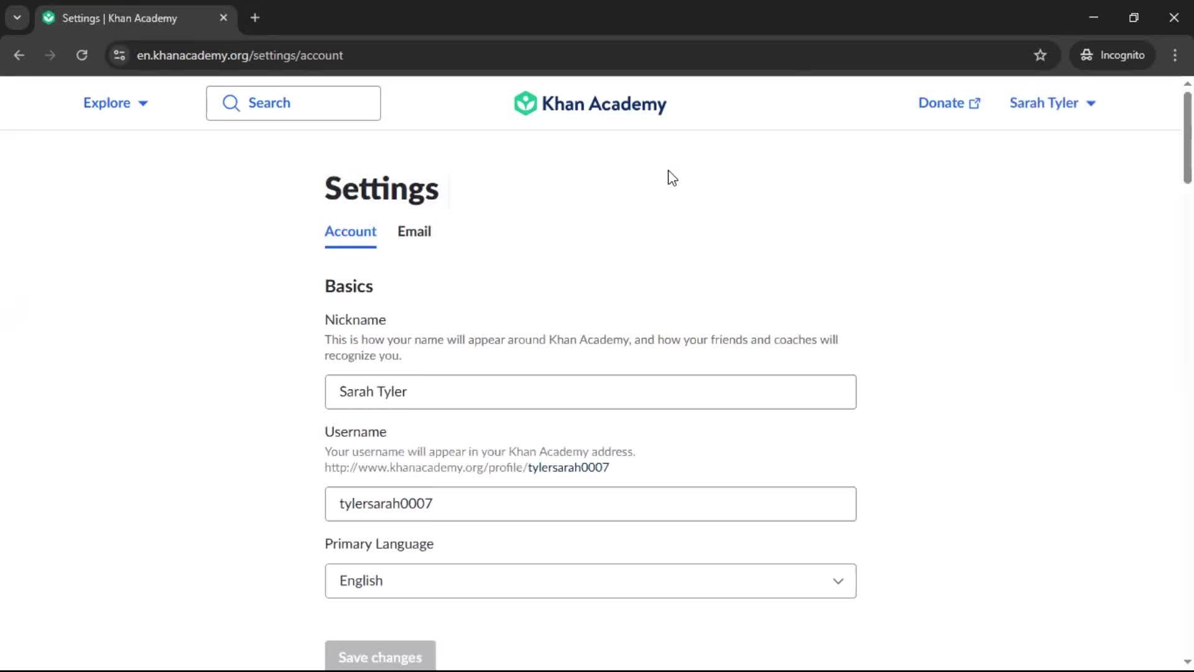This screenshot has height=672, width=1194.
Task: Click the Basics section heading
Action: click(x=349, y=286)
